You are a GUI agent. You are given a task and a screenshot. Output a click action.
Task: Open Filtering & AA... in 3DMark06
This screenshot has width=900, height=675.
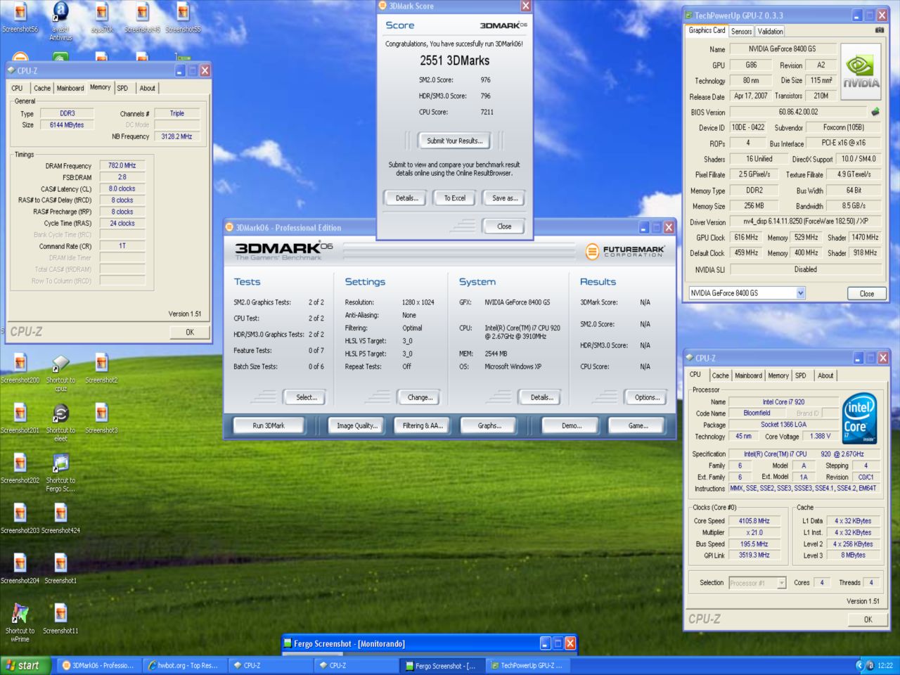(x=422, y=425)
